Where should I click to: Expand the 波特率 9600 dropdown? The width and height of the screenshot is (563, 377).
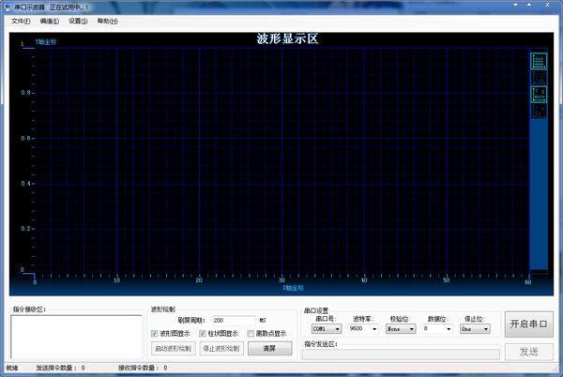tap(362, 329)
